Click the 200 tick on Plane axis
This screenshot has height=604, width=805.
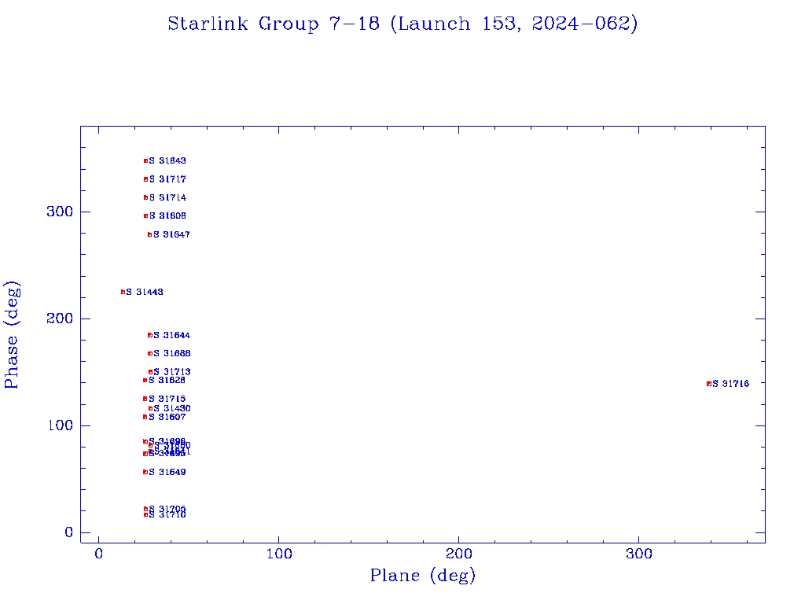click(458, 554)
